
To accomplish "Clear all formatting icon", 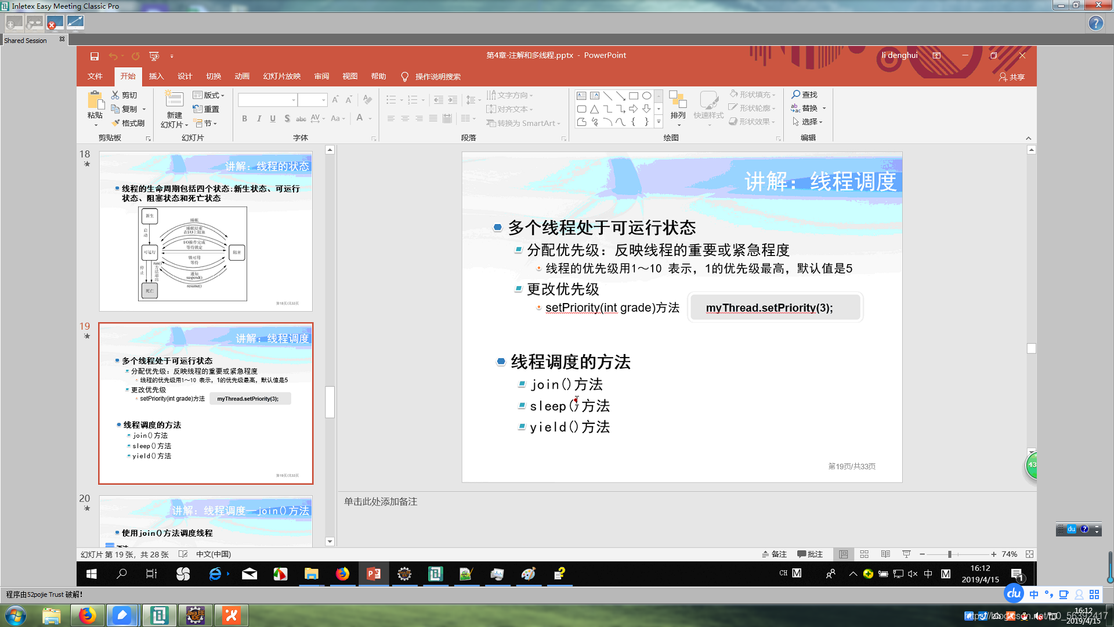I will (367, 100).
